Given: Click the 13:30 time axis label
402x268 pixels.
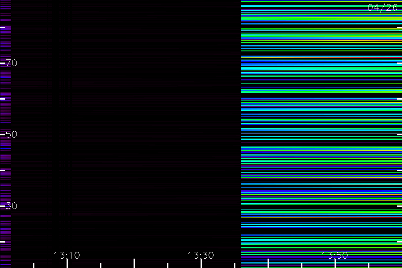Looking at the screenshot, I should pos(201,255).
